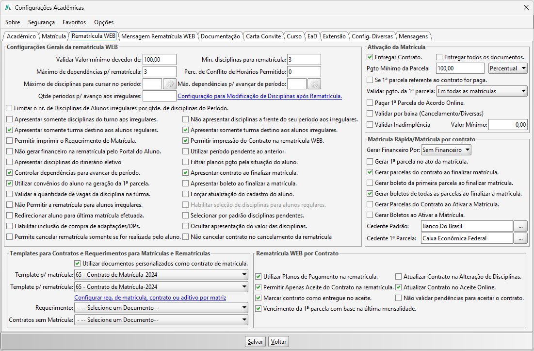Click Validar Valor mínimo devedor field
Image resolution: width=534 pixels, height=351 pixels.
coord(160,60)
